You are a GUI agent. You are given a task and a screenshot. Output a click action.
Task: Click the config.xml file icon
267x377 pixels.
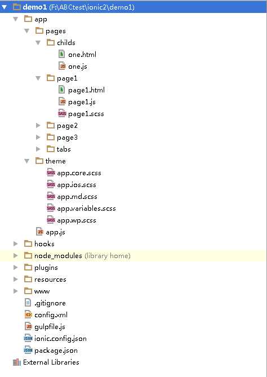coord(28,314)
